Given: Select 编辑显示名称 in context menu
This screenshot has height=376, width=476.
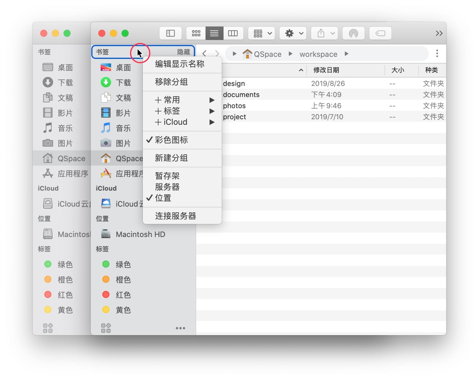Looking at the screenshot, I should 179,64.
